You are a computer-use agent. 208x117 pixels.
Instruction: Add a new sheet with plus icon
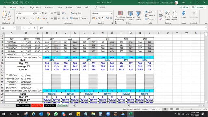tap(75, 105)
